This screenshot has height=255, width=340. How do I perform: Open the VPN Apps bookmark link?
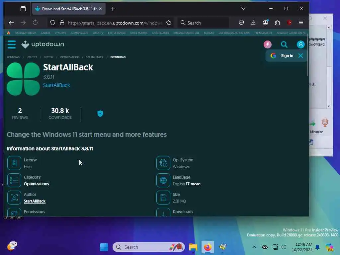(x=60, y=33)
